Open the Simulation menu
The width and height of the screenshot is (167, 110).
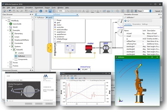[x=29, y=7]
